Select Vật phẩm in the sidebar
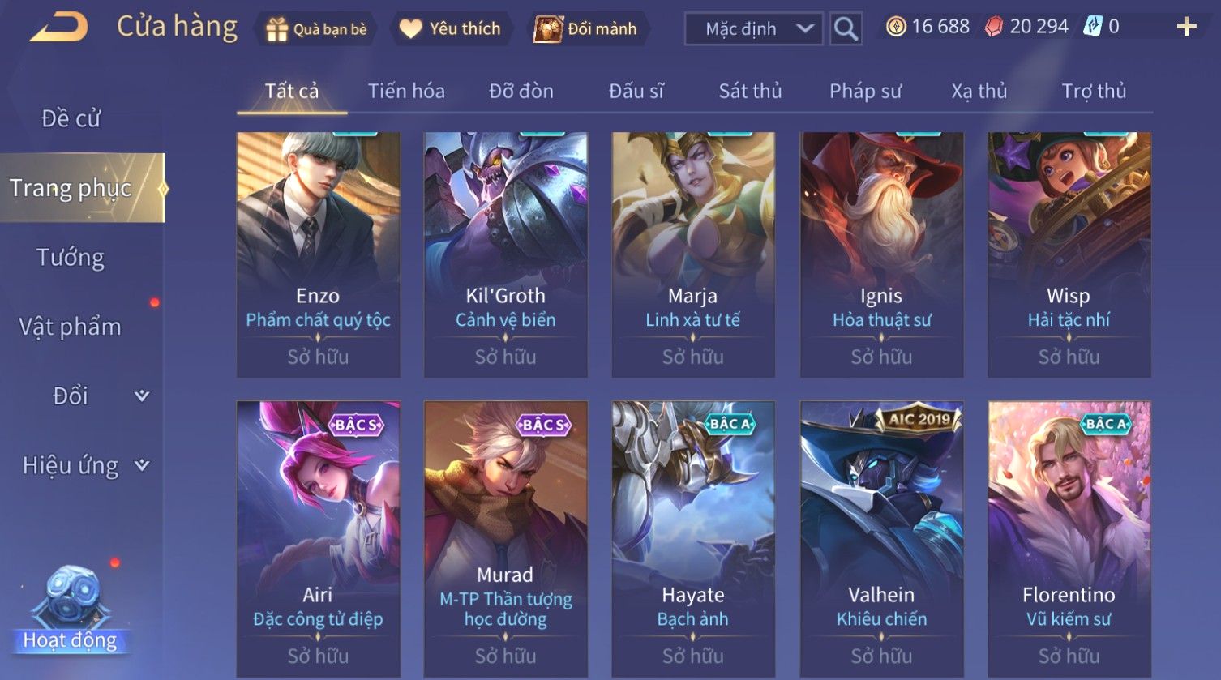 [x=71, y=327]
